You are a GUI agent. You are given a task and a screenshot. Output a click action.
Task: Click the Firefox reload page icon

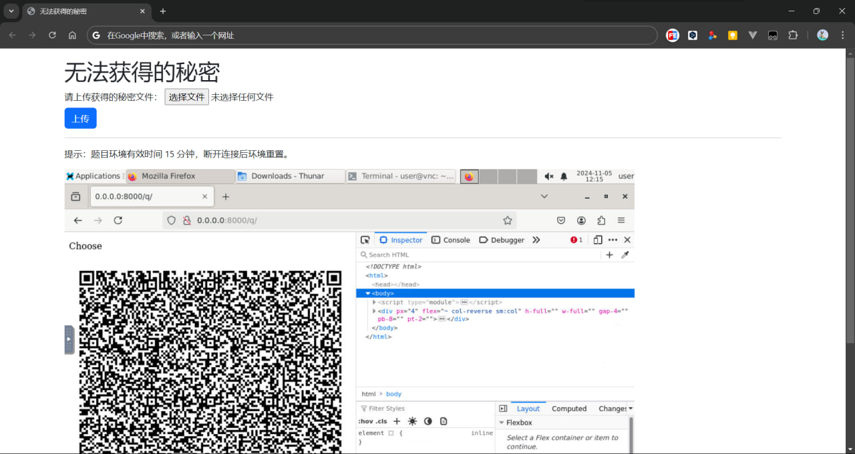(118, 220)
